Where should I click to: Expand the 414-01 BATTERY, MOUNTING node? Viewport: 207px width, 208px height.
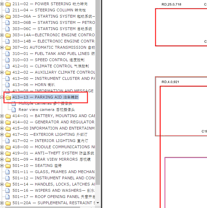point(2,116)
